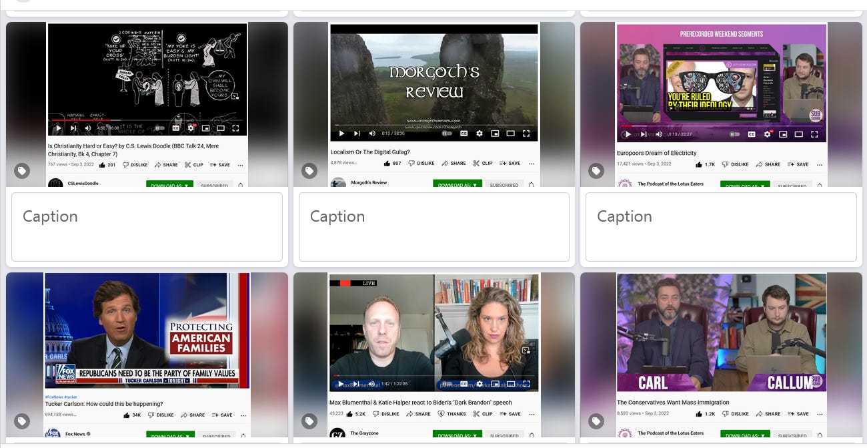The height and width of the screenshot is (448, 867).
Task: Open the three-dot menu on the Max Blumenthal video
Action: pos(531,414)
